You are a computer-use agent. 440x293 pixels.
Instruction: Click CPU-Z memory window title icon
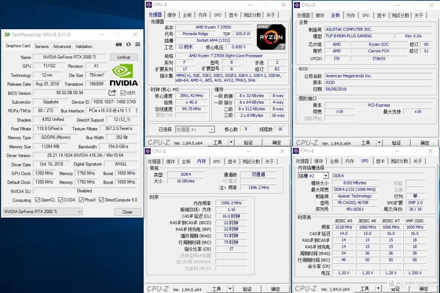click(148, 151)
